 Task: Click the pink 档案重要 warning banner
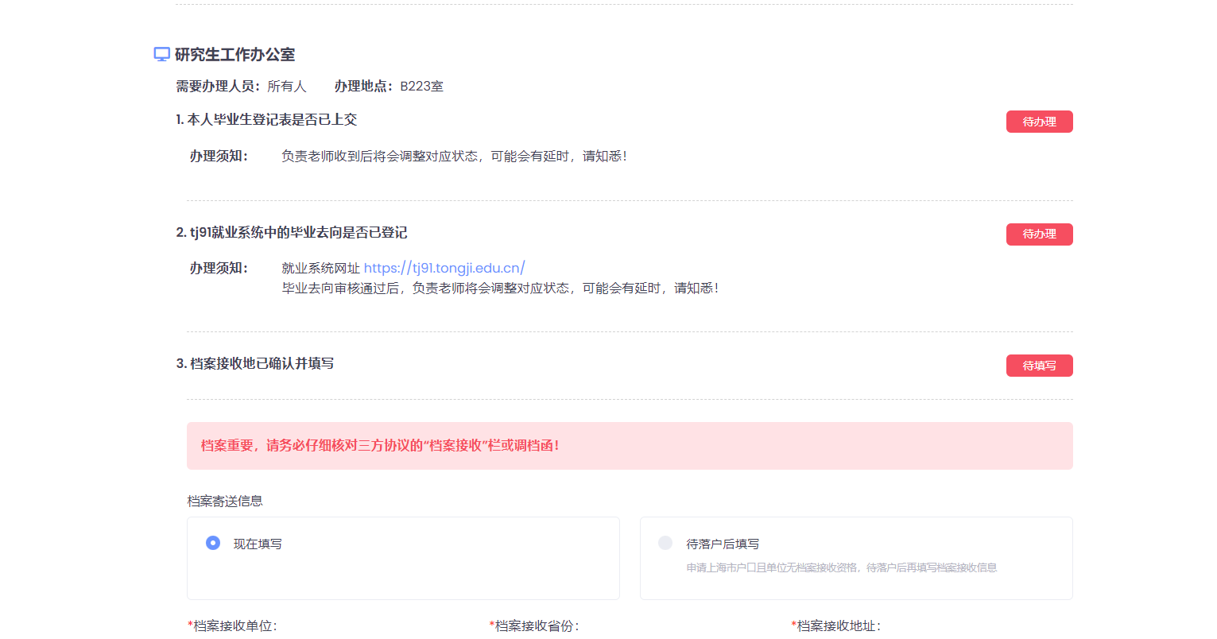629,446
